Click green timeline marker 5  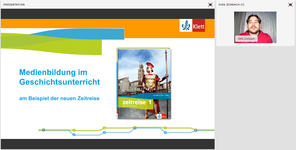click(165, 128)
